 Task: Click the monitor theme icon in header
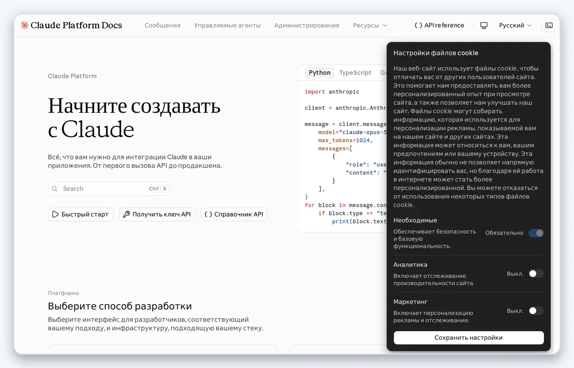(x=484, y=25)
